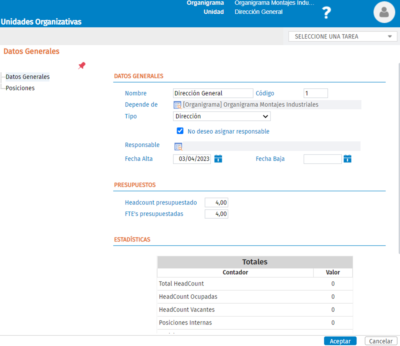Open the Fecha Alta calendar icon

click(218, 159)
